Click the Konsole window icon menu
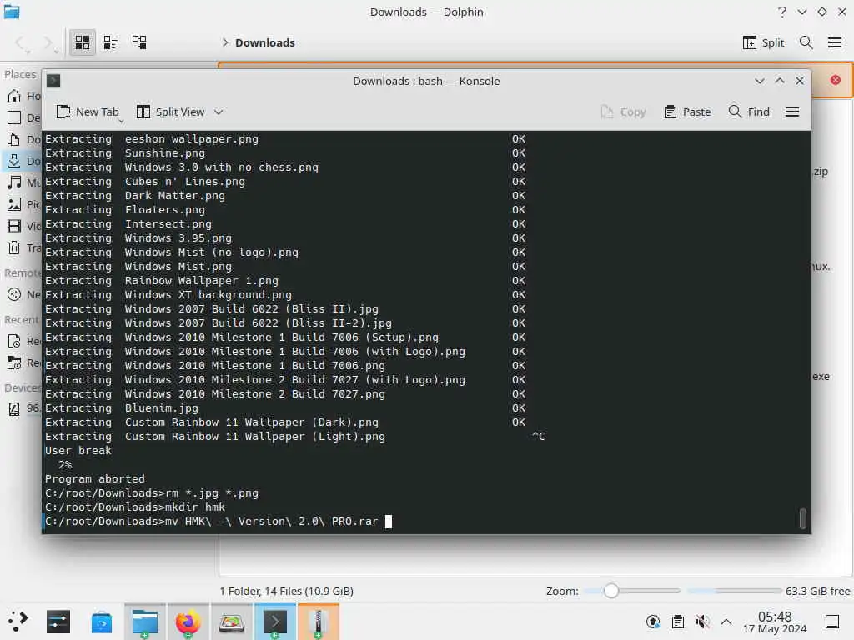The image size is (854, 640). click(53, 81)
